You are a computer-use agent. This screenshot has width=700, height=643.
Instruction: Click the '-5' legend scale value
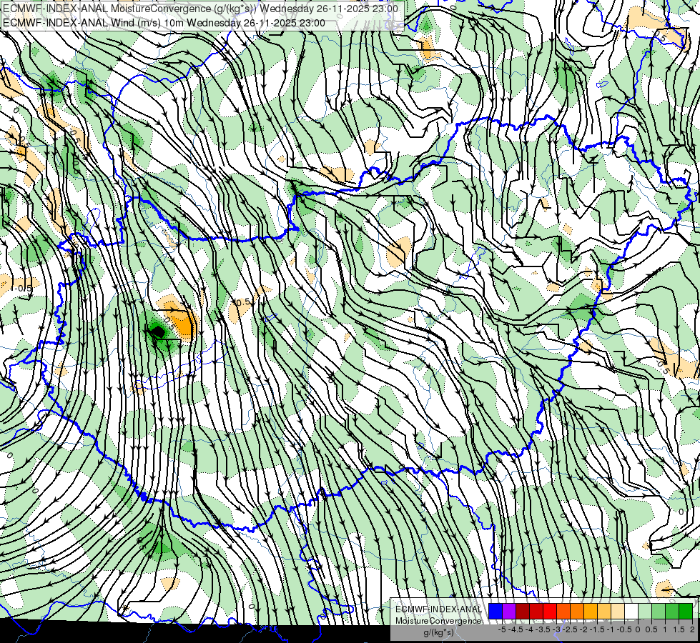[x=502, y=629]
